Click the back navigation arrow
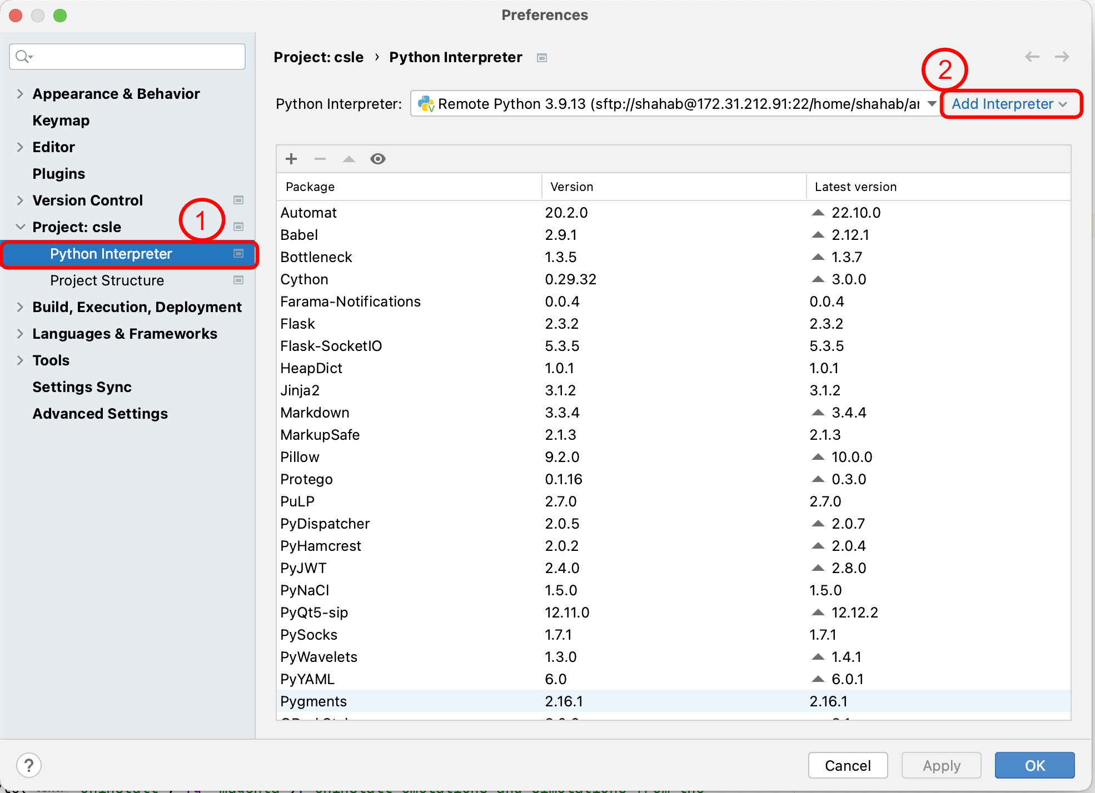This screenshot has height=793, width=1095. pyautogui.click(x=1032, y=57)
